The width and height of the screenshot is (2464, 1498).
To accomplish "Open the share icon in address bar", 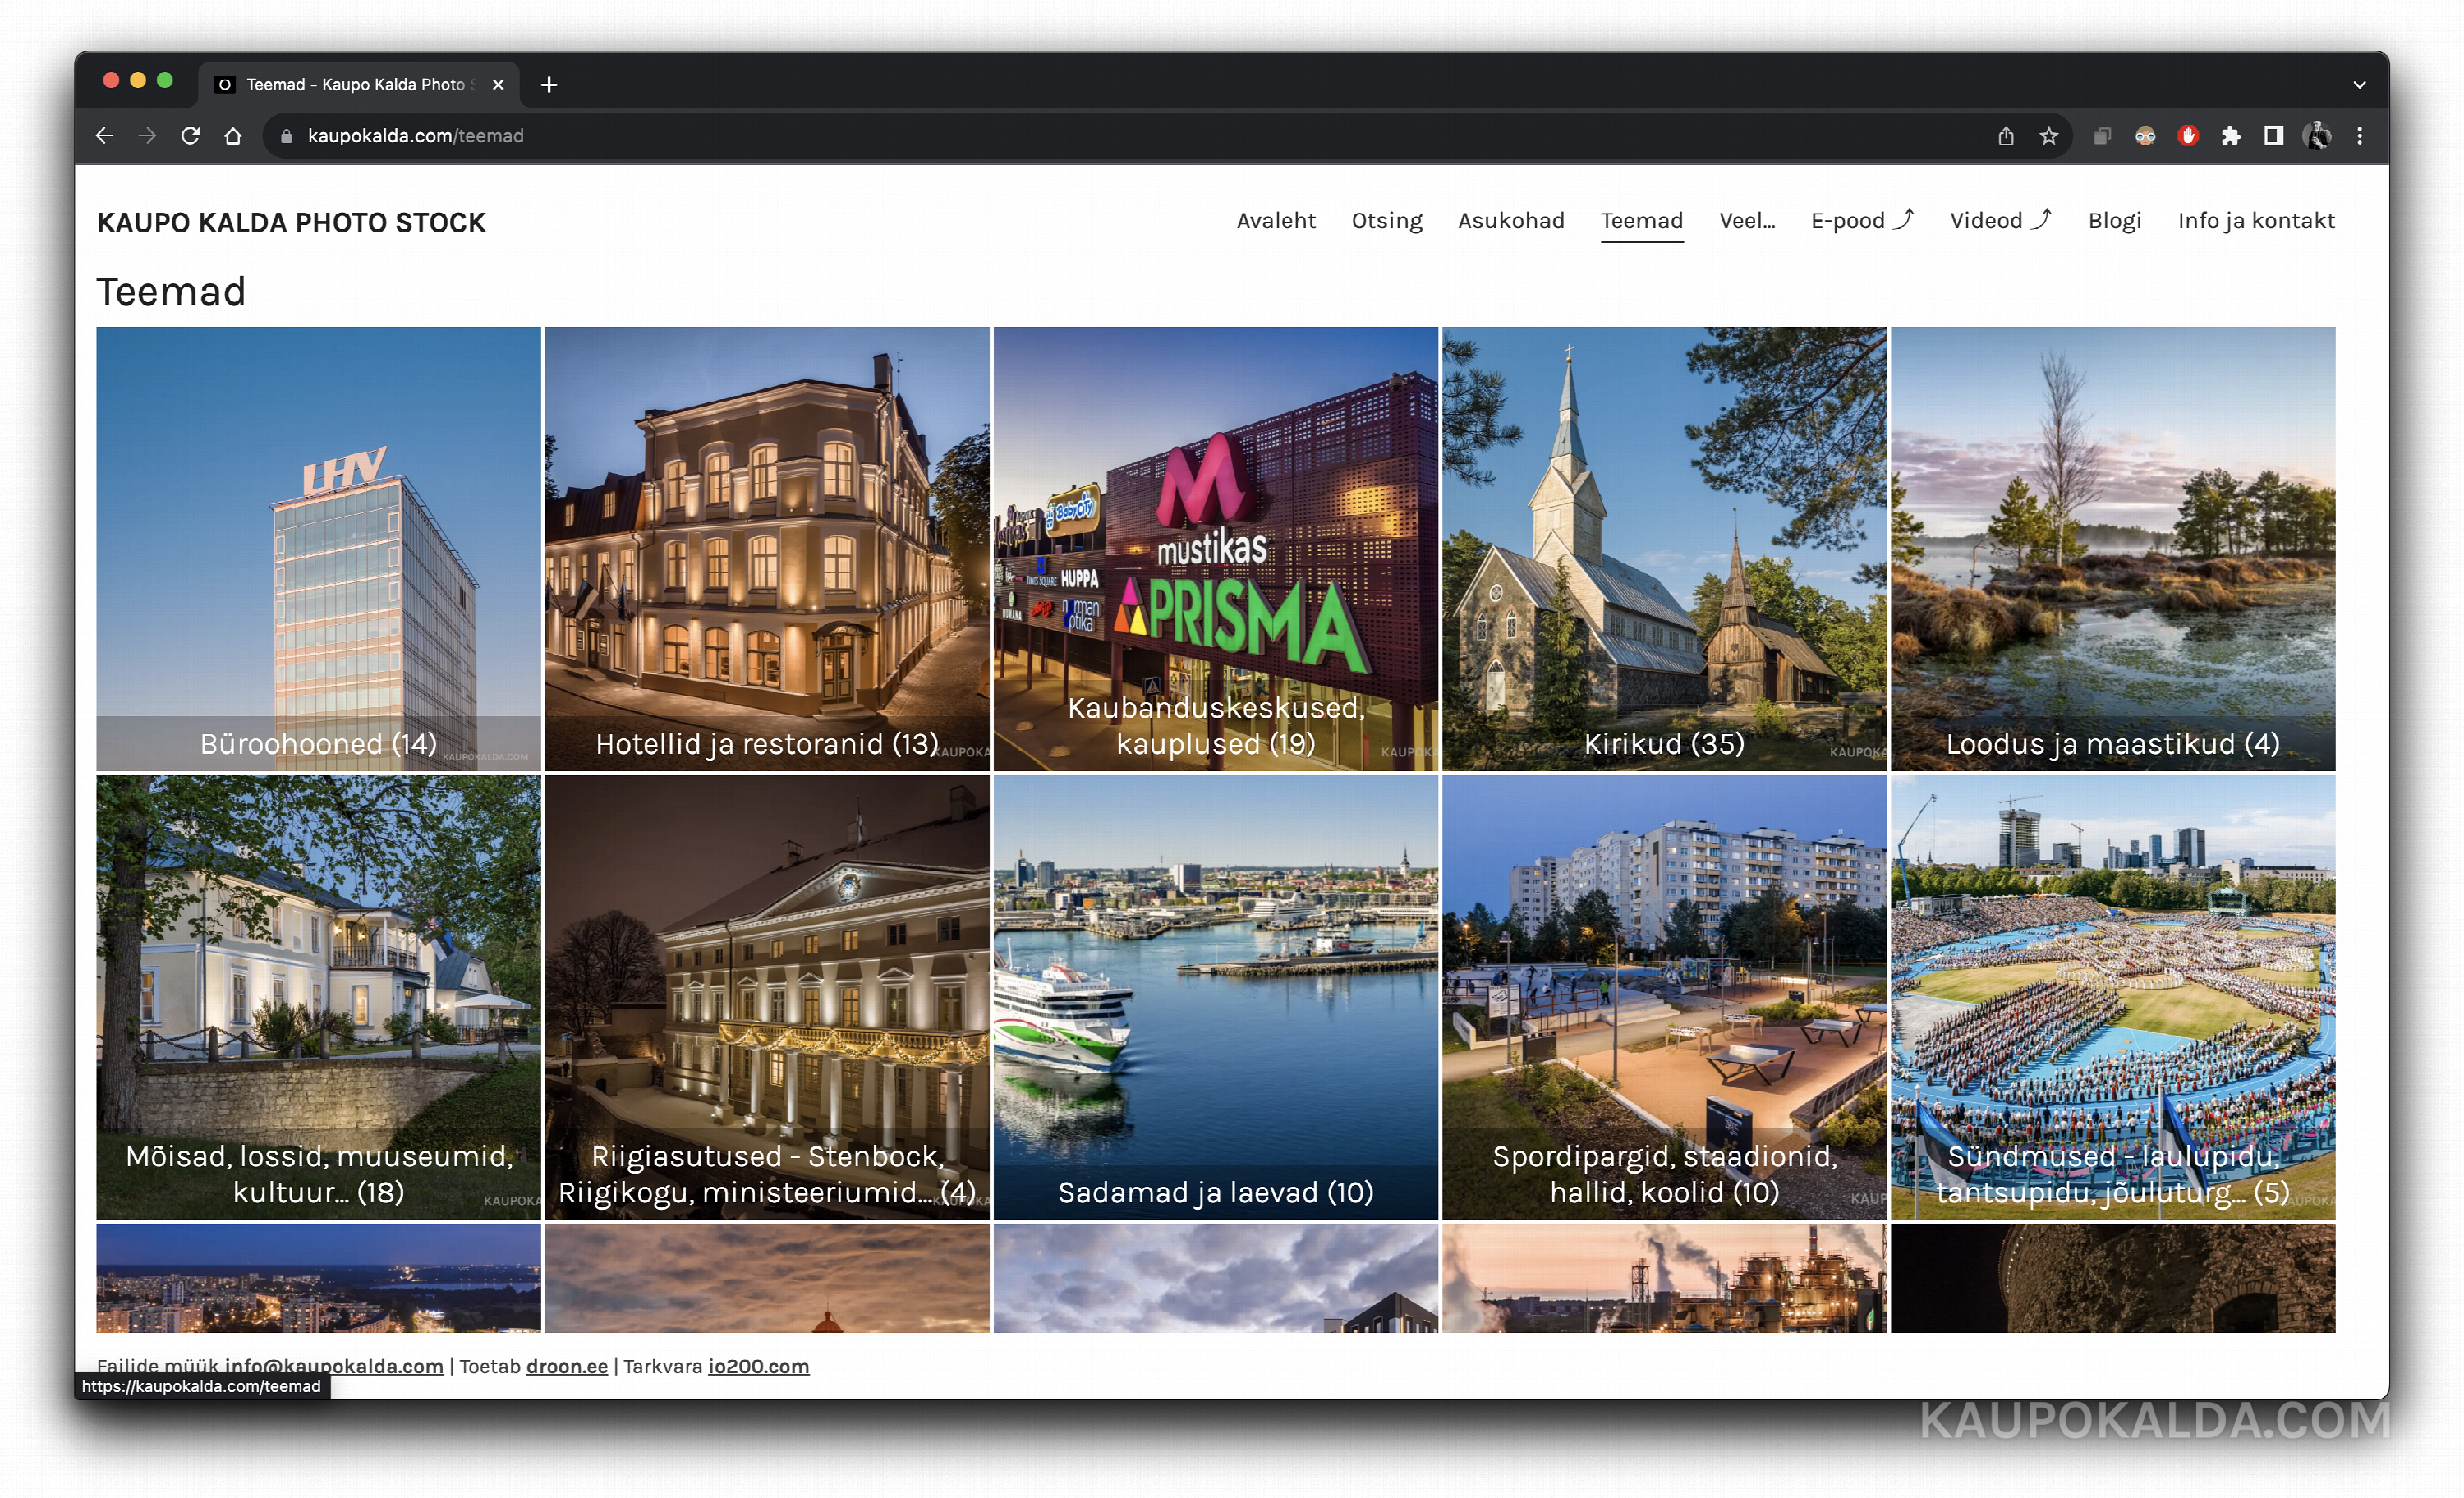I will tap(2006, 136).
